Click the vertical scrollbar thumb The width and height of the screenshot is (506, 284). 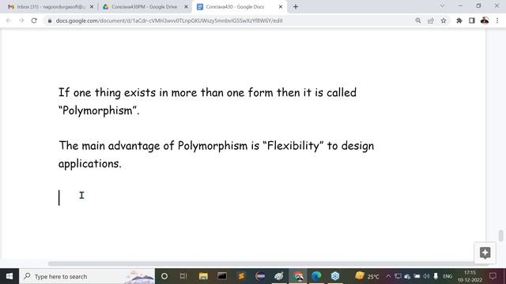coord(500,236)
